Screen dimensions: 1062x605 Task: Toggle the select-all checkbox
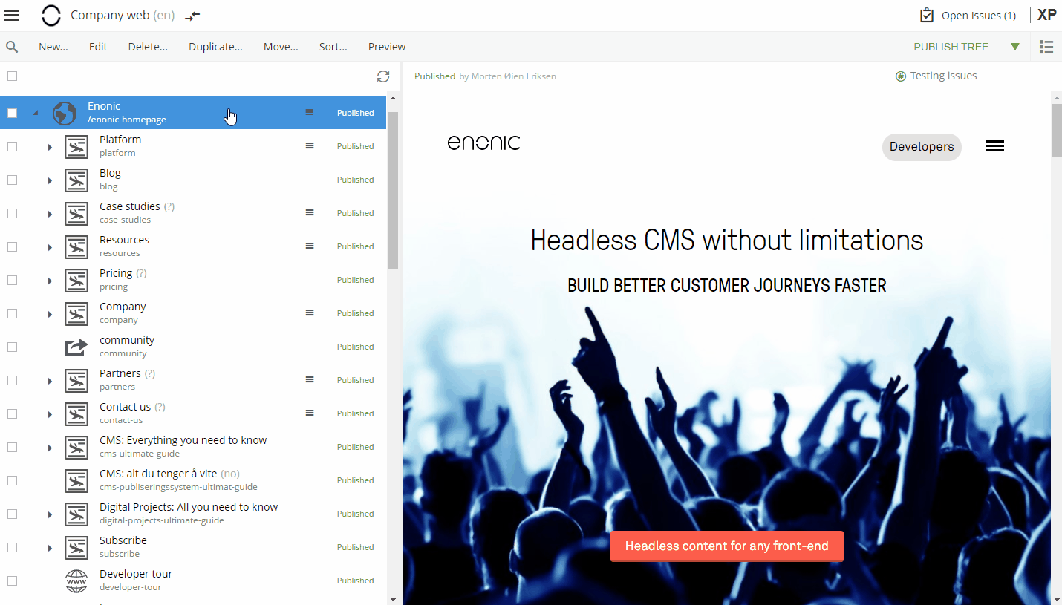point(12,76)
